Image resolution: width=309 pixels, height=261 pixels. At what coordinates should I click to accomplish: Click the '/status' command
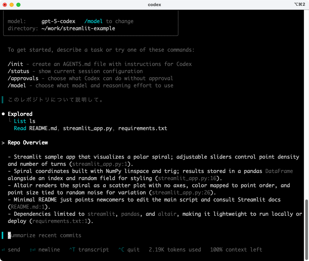(18, 71)
